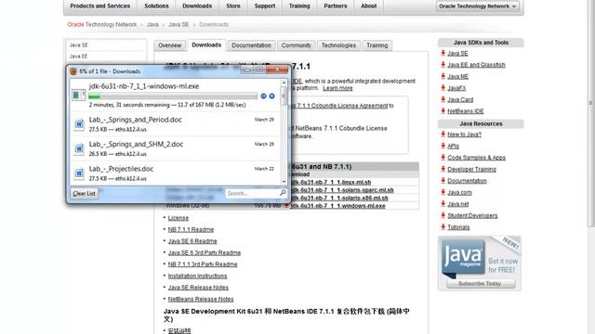Screen dimensions: 595x334
Task: Open the Lab_-_Projectiles.doc Word icon
Action: pos(79,173)
